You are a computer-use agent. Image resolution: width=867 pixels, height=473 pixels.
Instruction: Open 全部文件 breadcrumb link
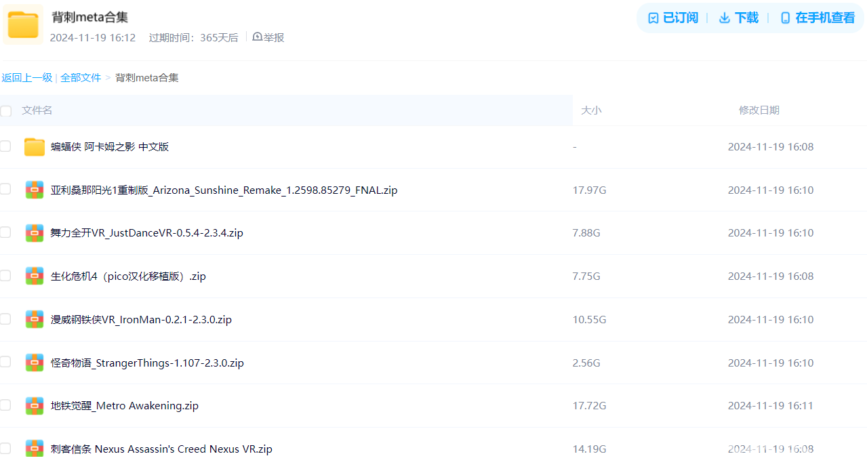pyautogui.click(x=81, y=78)
